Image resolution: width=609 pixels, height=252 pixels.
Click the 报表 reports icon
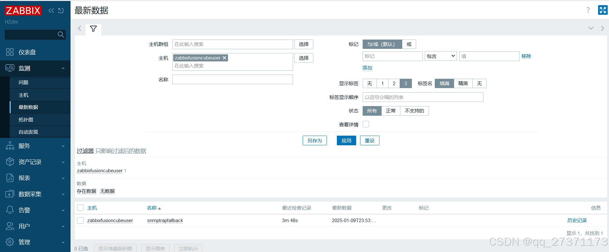click(x=10, y=178)
